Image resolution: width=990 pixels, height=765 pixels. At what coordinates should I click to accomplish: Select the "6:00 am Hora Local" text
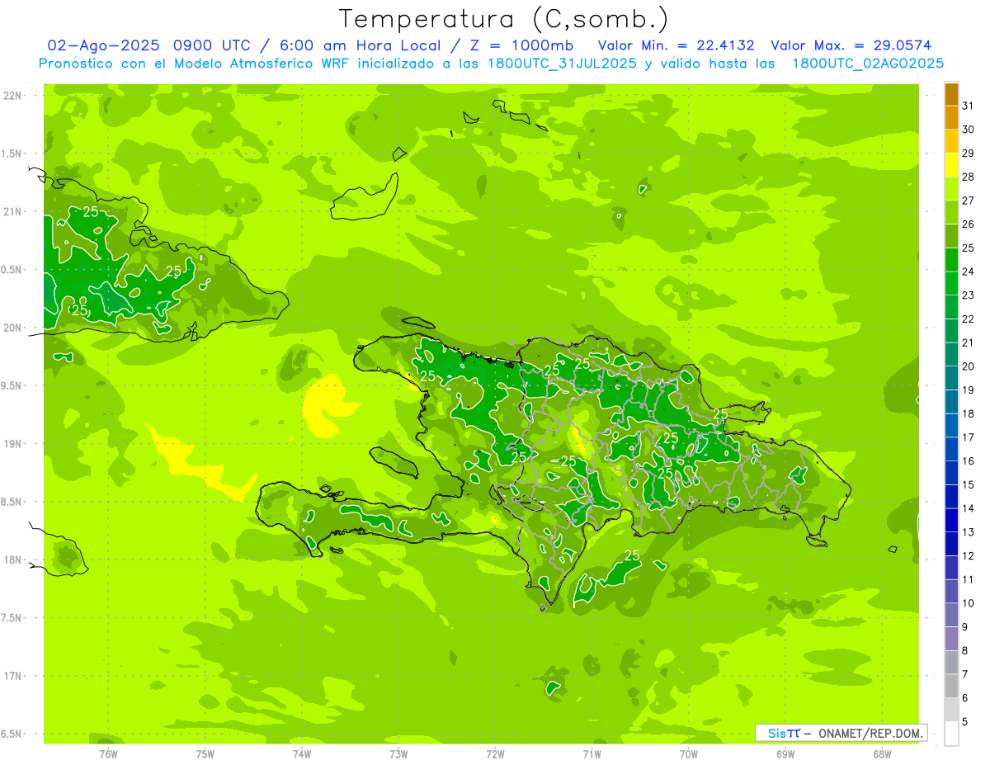point(359,45)
